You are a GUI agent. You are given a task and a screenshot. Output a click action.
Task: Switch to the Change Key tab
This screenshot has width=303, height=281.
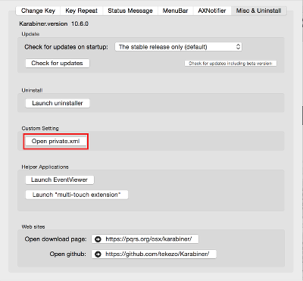point(38,11)
